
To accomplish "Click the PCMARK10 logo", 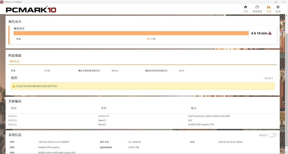I will pyautogui.click(x=31, y=10).
